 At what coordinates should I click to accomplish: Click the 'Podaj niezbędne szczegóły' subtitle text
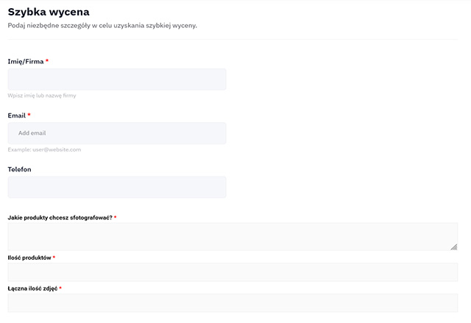102,26
